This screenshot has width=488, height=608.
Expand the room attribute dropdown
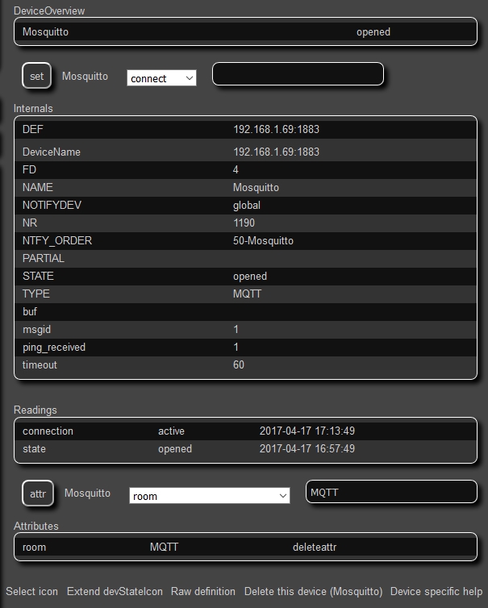pyautogui.click(x=209, y=496)
